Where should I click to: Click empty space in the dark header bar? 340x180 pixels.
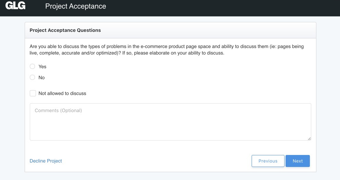tap(223, 7)
